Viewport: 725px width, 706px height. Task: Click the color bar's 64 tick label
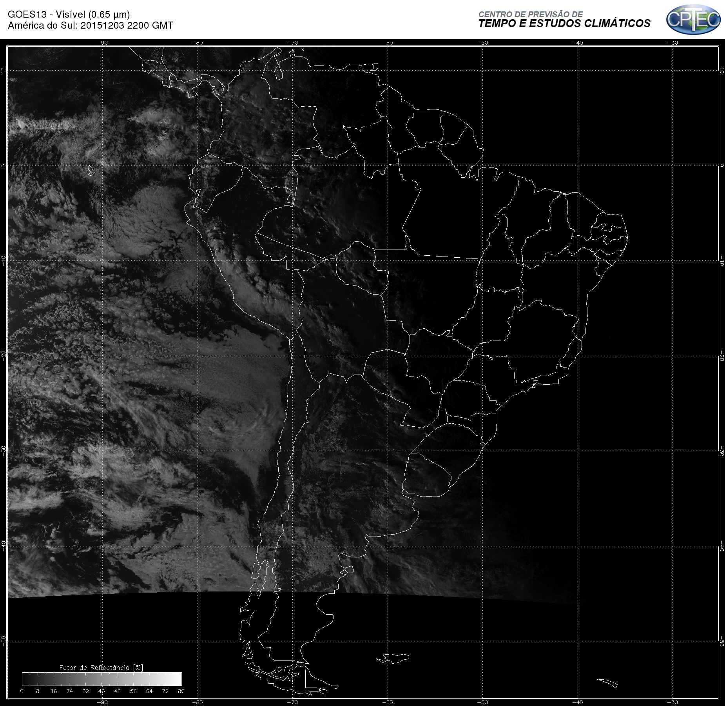pos(149,691)
